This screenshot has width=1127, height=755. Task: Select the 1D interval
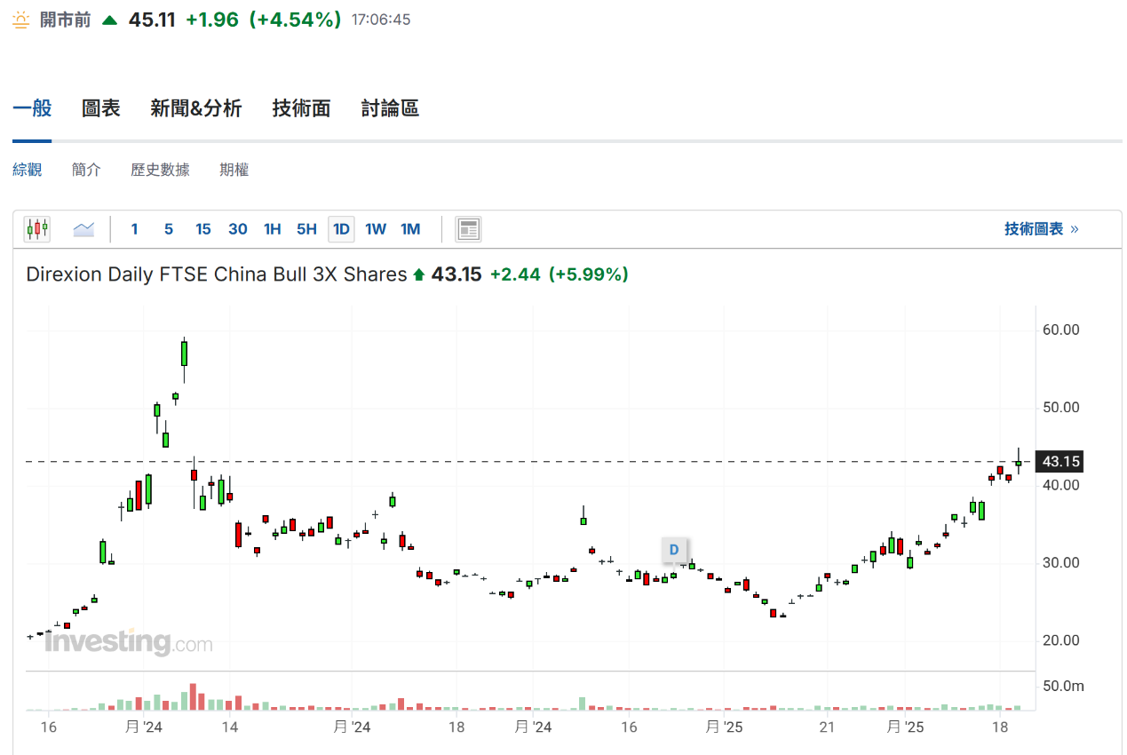tap(341, 229)
